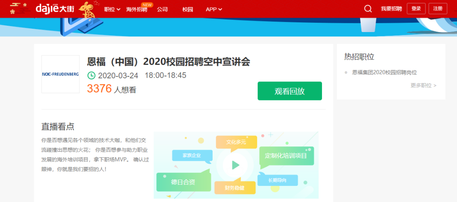Click the 文化多元 speech bubble
The width and height of the screenshot is (457, 202).
point(236,142)
